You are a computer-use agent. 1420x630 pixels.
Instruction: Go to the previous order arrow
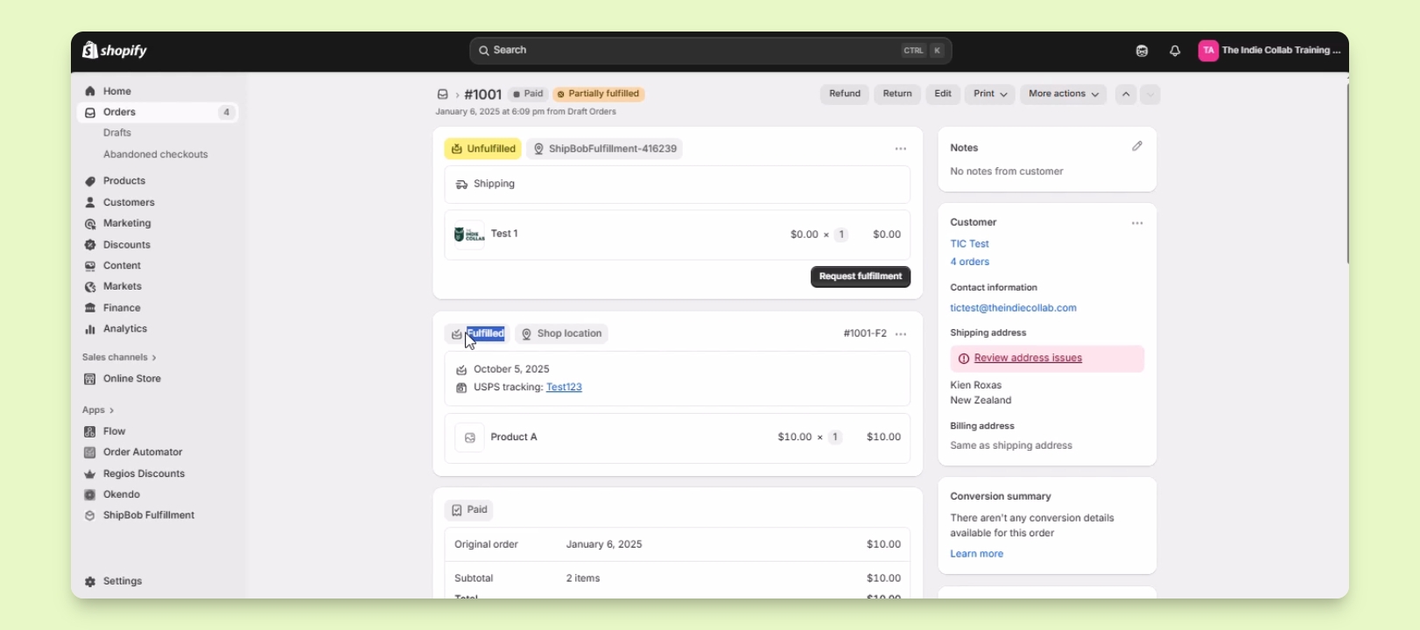pos(1126,94)
